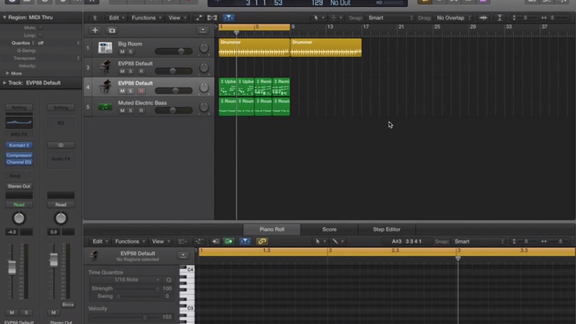Click the MIDI In icon in Piano Roll toolbar

[x=215, y=241]
